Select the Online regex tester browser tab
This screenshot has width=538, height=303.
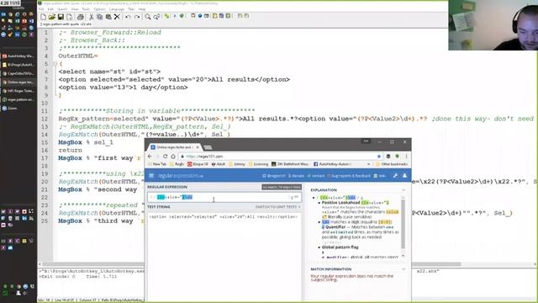click(175, 147)
